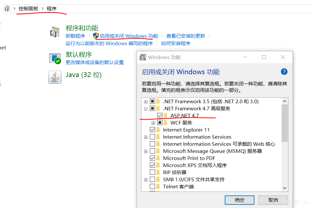Image resolution: width=311 pixels, height=208 pixels.
Task: Open the Java (32-bit) icon
Action: tap(55, 77)
